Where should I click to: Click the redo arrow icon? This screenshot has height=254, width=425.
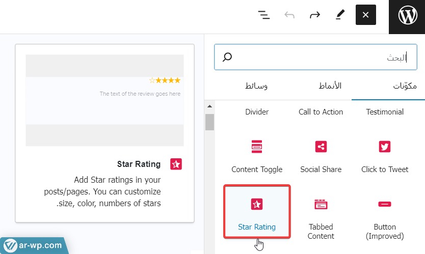click(315, 15)
